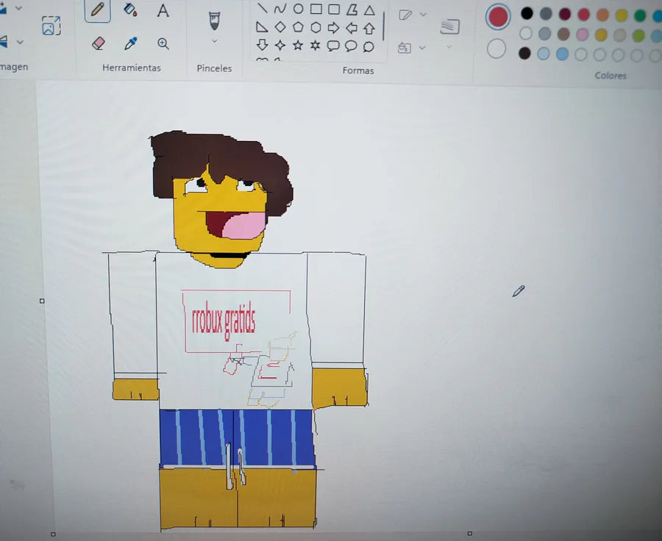Choose the Pentagon shape
The width and height of the screenshot is (662, 541).
pos(298,27)
